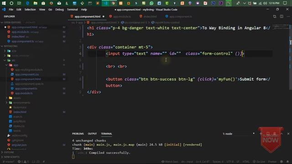Click the errors and warnings status indicator
The image size is (292, 164).
23,162
